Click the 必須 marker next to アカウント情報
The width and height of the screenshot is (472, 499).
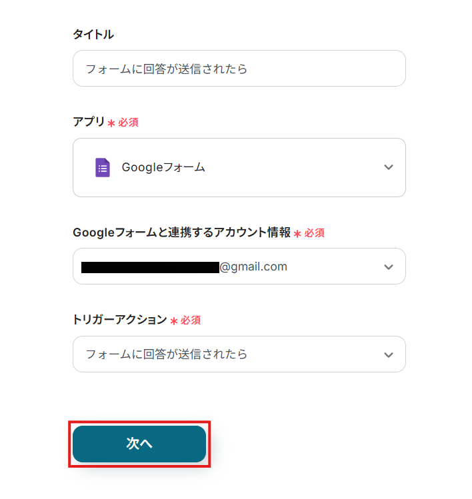coord(315,233)
